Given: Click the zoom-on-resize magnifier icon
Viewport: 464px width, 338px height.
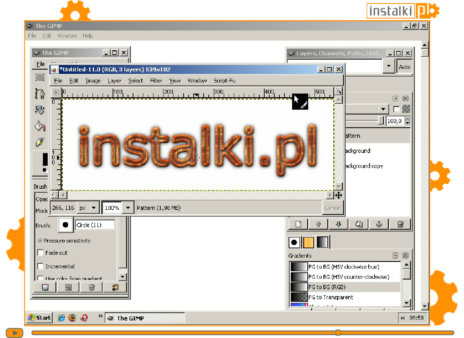Looking at the screenshot, I should [338, 91].
